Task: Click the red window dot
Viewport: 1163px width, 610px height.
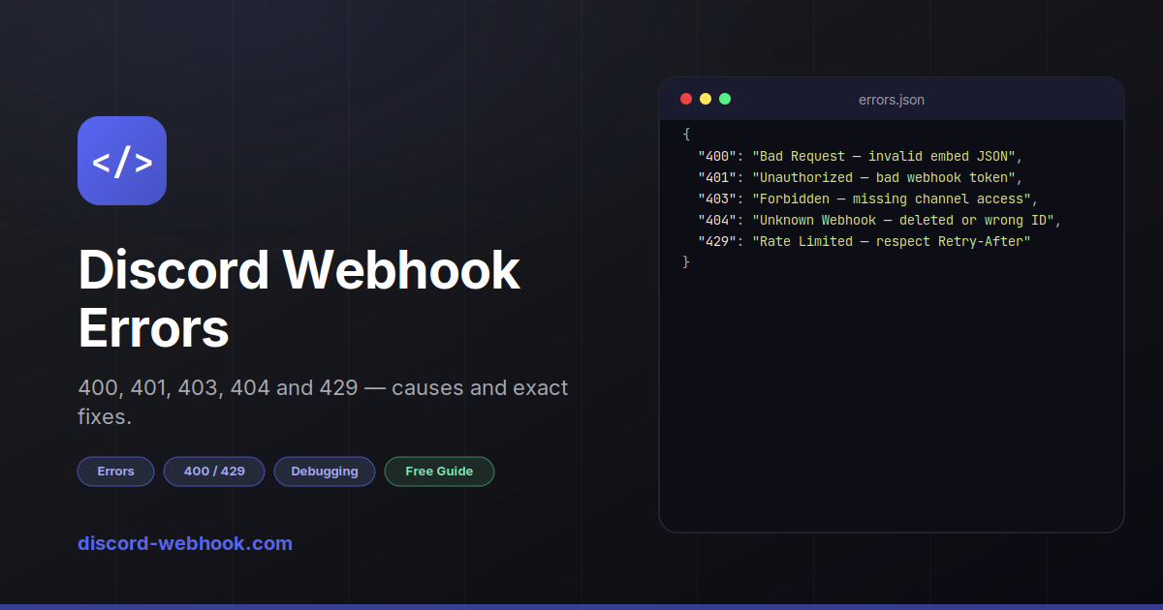Action: pyautogui.click(x=686, y=99)
